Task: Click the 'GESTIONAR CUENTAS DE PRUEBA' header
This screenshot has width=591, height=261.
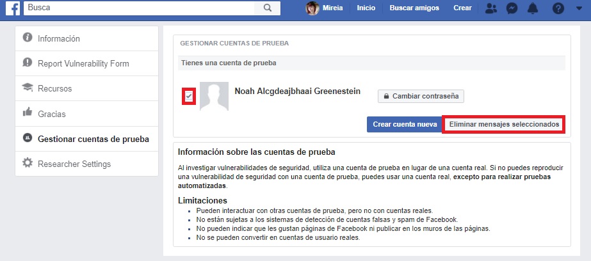Action: point(234,43)
